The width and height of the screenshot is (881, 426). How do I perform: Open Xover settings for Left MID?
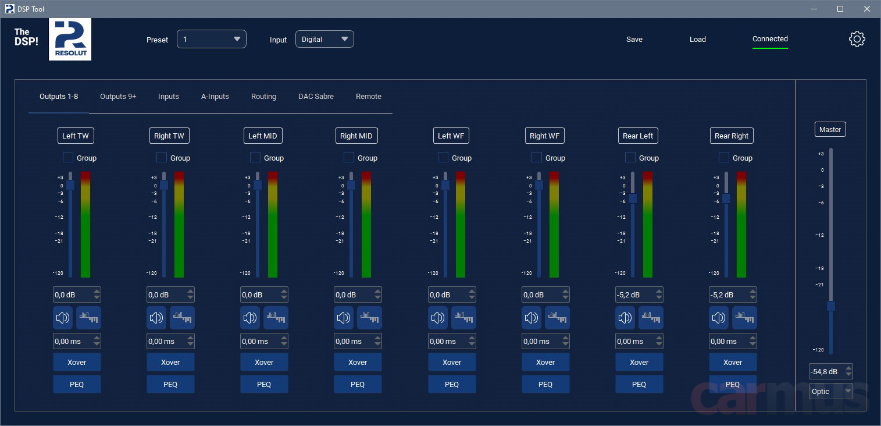point(264,362)
